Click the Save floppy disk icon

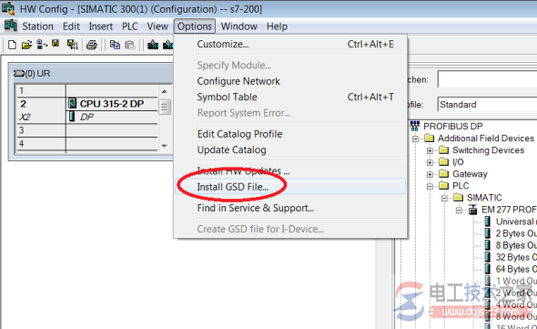point(56,44)
